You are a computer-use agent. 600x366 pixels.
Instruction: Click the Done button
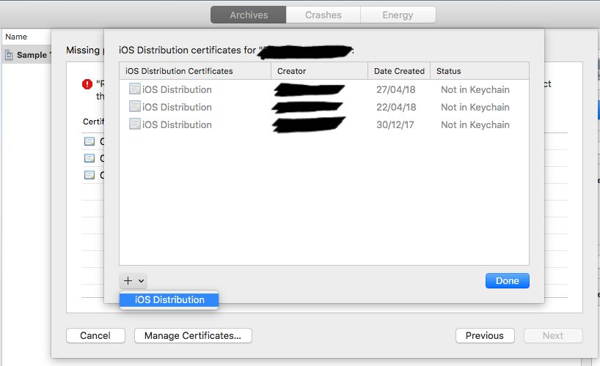tap(508, 281)
